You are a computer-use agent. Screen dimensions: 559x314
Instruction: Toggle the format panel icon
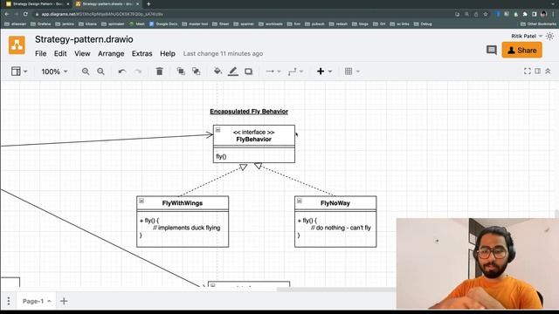pos(538,72)
